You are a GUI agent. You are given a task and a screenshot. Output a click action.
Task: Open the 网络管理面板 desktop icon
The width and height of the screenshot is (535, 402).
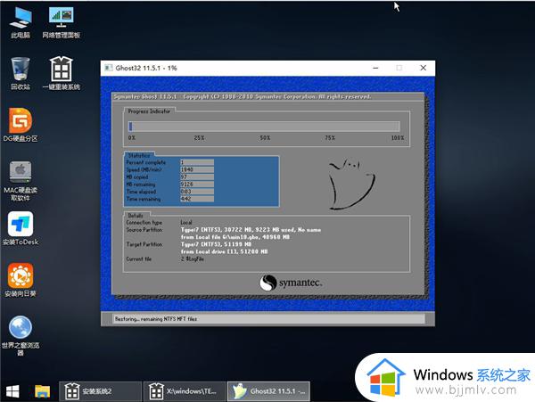pos(61,22)
